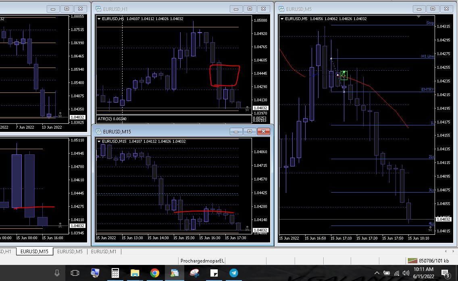Click the active people-icon app on taskbar
This screenshot has height=281, width=458.
coord(175,273)
